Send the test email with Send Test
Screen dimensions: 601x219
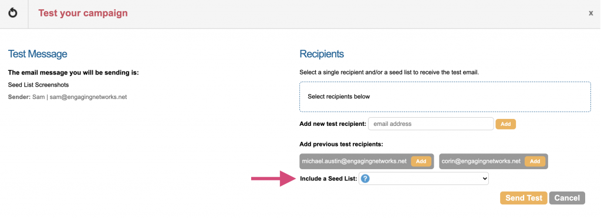click(524, 198)
